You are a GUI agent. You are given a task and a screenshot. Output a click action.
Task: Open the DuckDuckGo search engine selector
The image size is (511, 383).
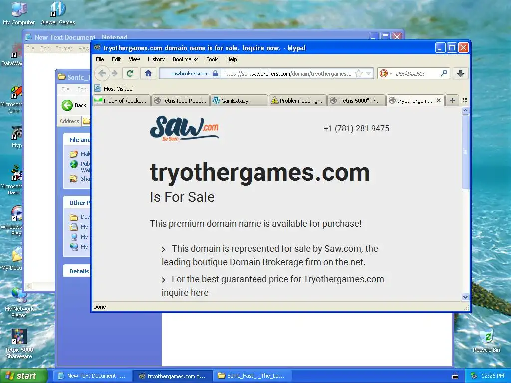click(386, 74)
